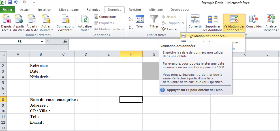Select column L header
280x131 pixels.
point(267,54)
